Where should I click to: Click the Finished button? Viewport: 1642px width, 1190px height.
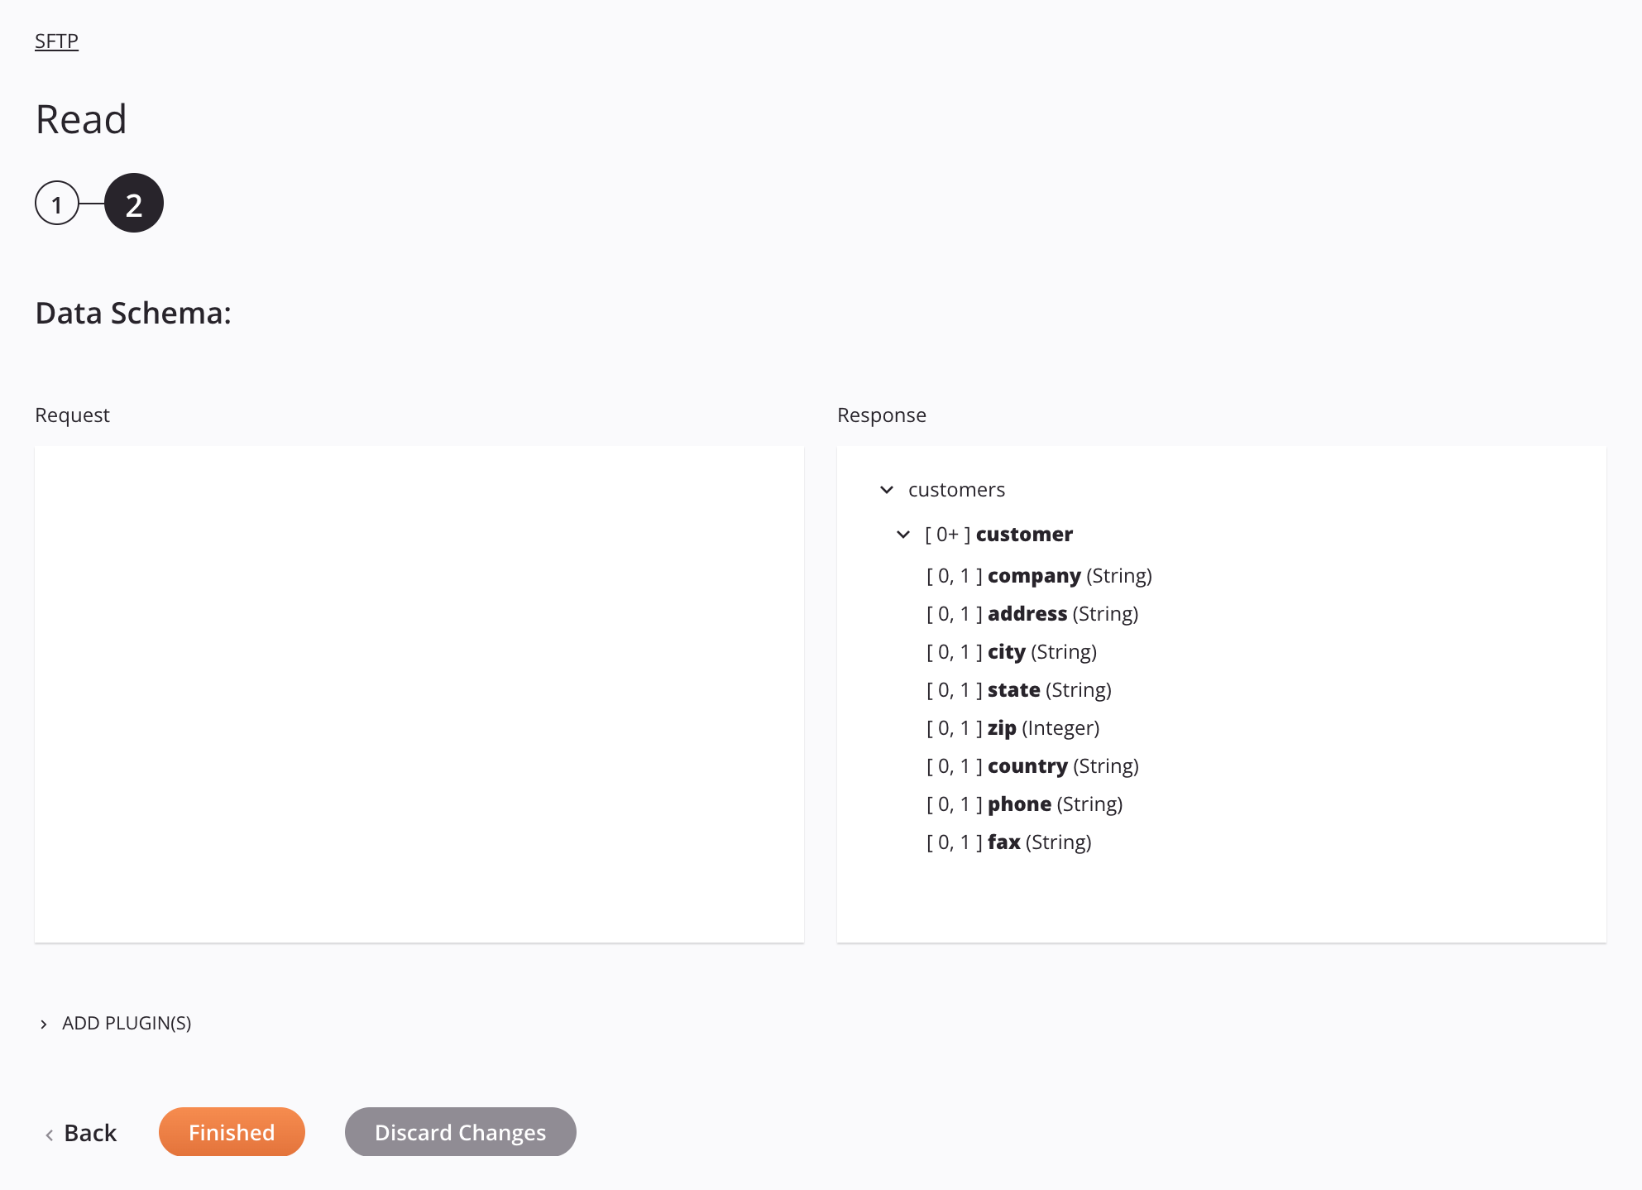(232, 1131)
